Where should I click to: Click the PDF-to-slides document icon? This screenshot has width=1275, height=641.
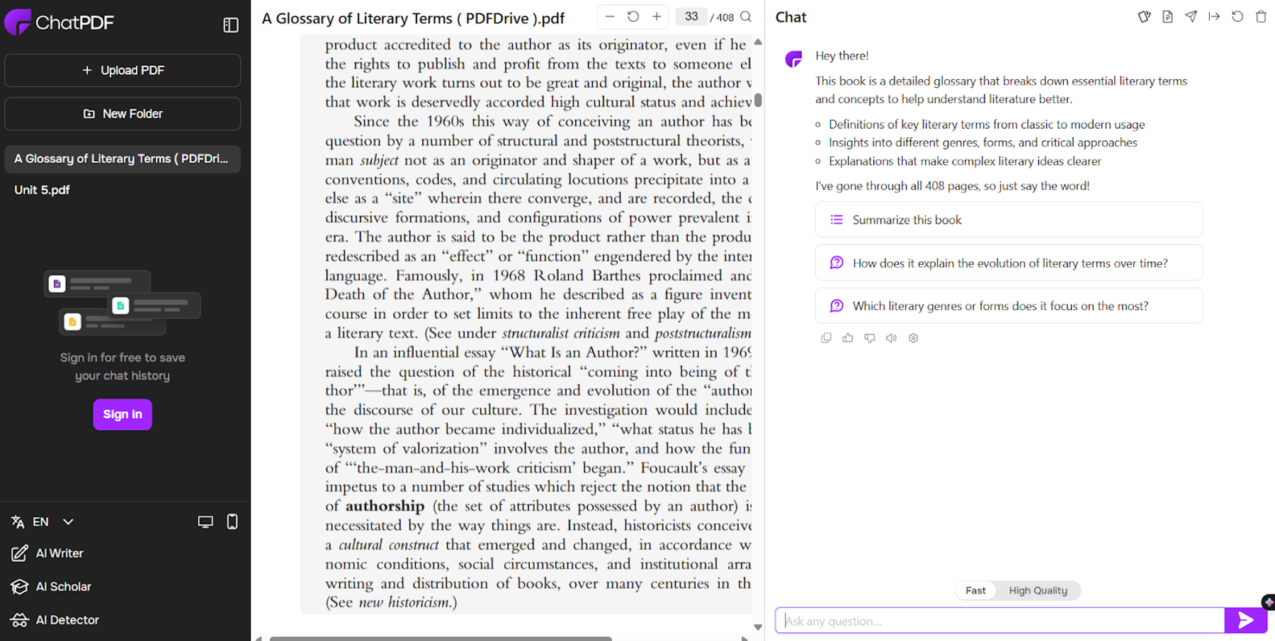pos(1167,16)
